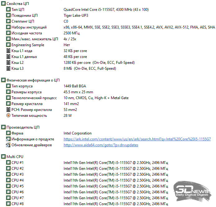
Task: Select the CPU #6 row label
Action: click(17, 192)
